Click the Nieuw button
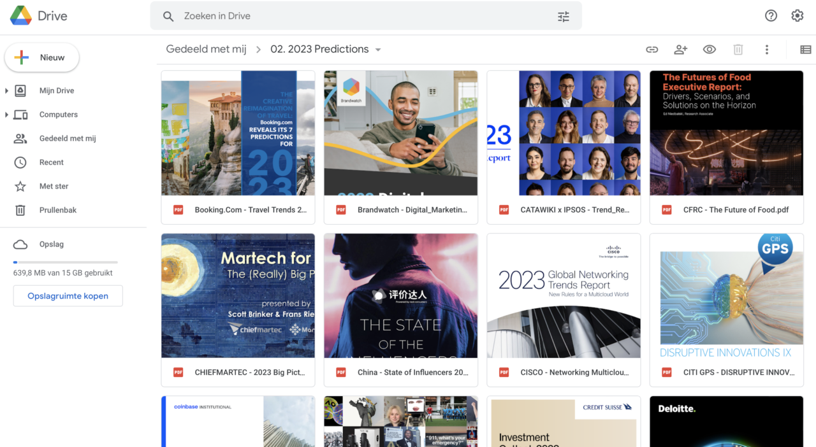 42,57
